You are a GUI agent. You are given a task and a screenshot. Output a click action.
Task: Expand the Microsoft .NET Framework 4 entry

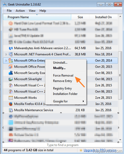[x=6, y=54]
